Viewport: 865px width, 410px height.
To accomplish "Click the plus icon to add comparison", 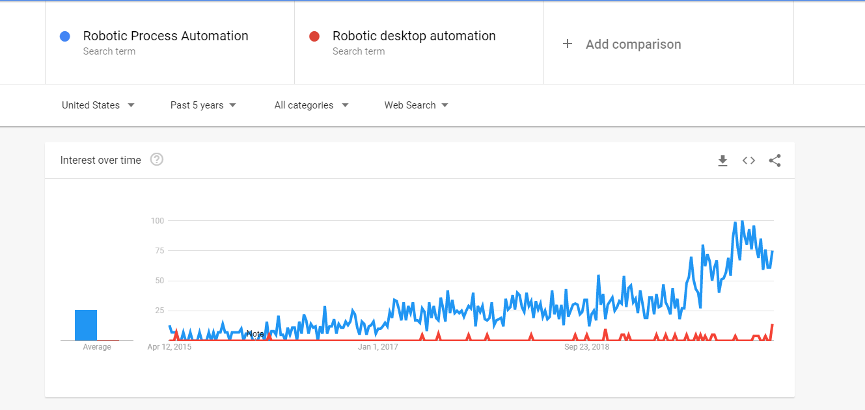I will click(568, 44).
